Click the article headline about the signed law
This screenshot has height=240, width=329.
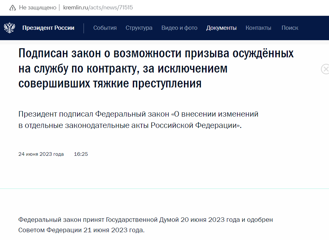(156, 68)
